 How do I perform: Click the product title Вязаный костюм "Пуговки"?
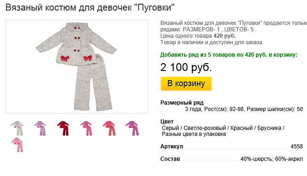pos(90,8)
